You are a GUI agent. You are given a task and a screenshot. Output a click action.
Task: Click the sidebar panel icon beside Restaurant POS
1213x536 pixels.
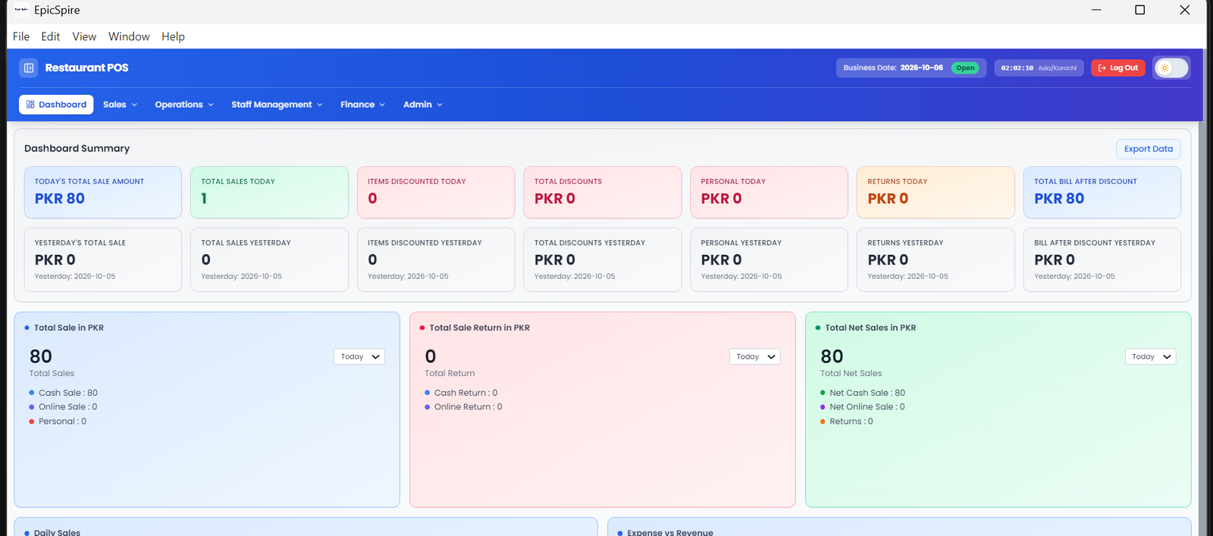(29, 67)
